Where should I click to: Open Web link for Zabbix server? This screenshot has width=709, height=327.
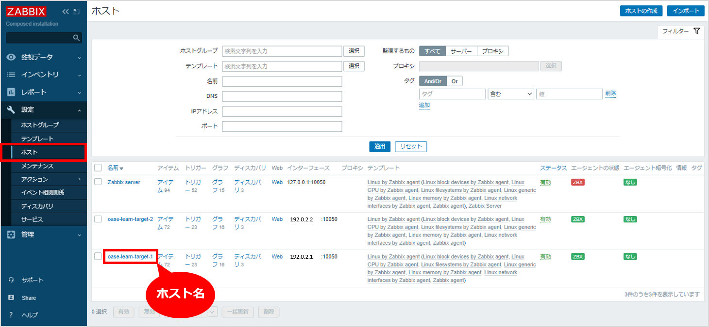tap(277, 182)
